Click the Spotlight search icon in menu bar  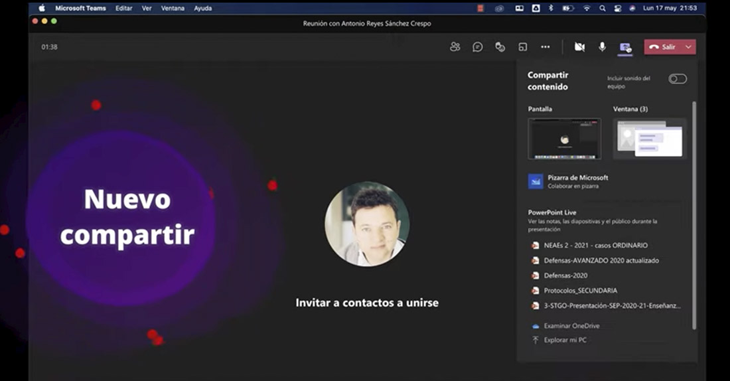tap(602, 9)
